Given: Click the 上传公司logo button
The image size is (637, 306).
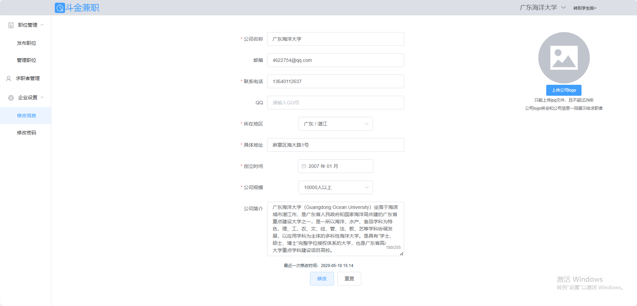Looking at the screenshot, I should pos(564,90).
